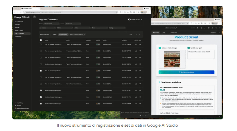Go to previous logs page arrow

pyautogui.click(x=136, y=35)
